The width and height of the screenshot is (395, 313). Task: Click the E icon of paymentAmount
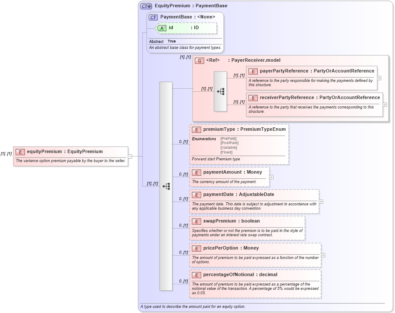[196, 172]
